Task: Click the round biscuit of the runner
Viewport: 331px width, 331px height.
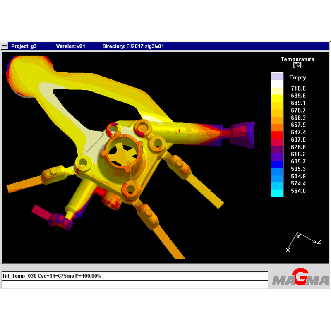Action: pos(29,76)
